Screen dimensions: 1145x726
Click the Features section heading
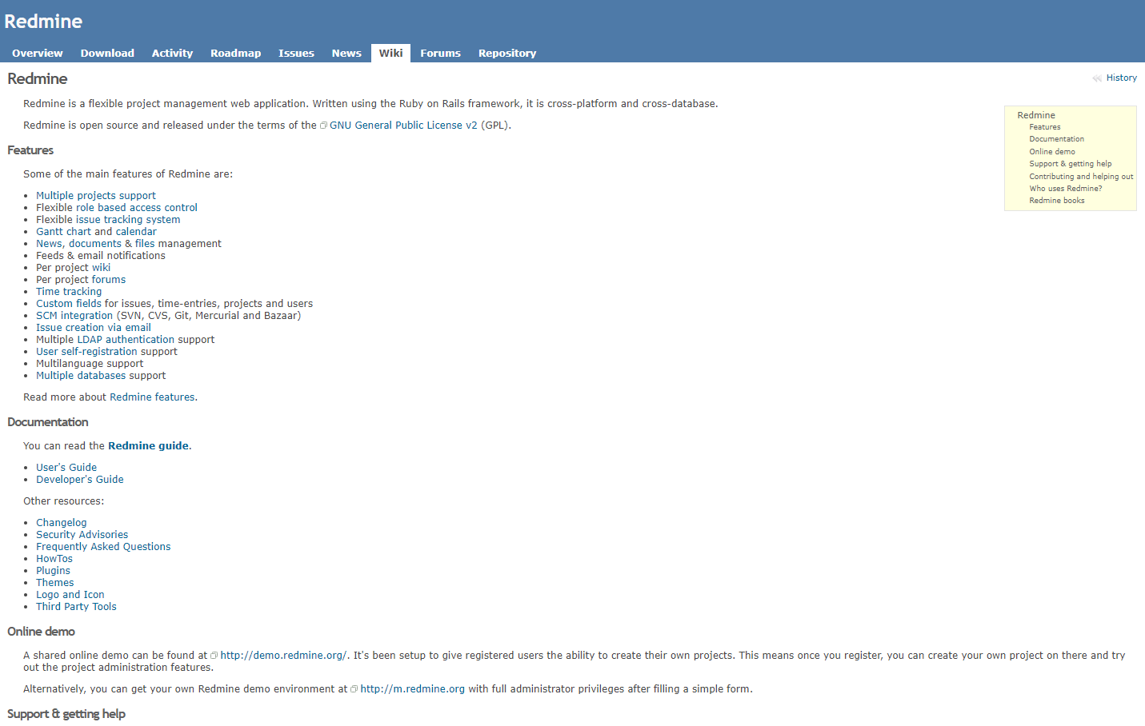pos(30,150)
